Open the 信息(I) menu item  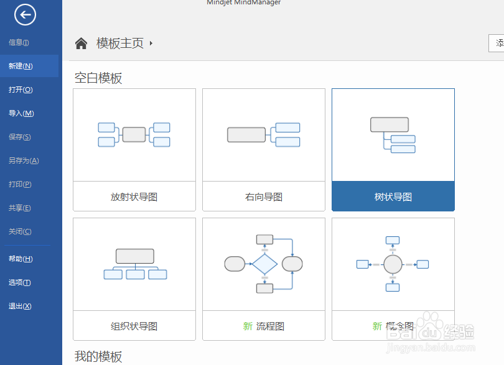19,42
